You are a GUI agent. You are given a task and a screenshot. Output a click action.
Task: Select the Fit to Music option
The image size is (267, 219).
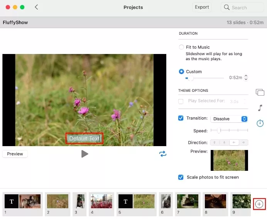tap(181, 47)
